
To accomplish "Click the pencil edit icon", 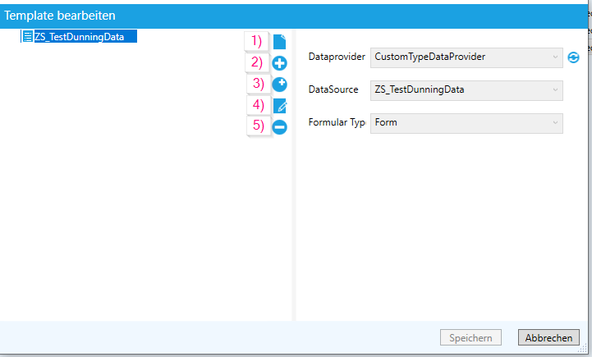I will pyautogui.click(x=280, y=106).
